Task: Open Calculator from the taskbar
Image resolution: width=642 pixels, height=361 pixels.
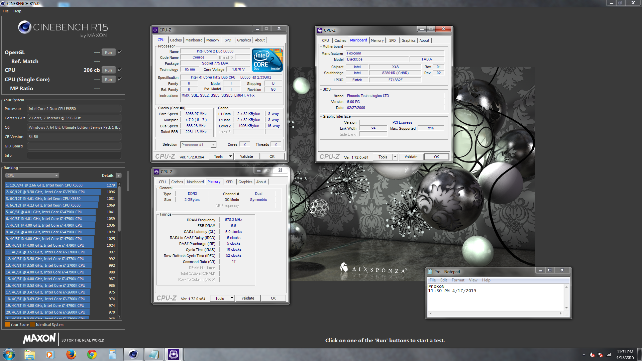Action: [112, 354]
